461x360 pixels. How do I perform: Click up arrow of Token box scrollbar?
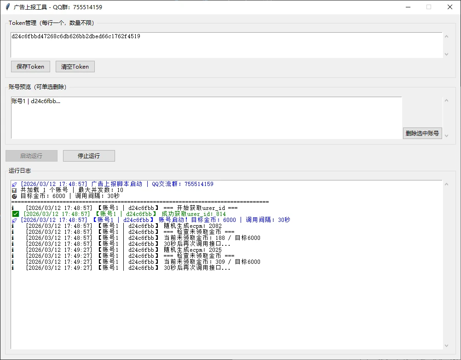click(446, 37)
